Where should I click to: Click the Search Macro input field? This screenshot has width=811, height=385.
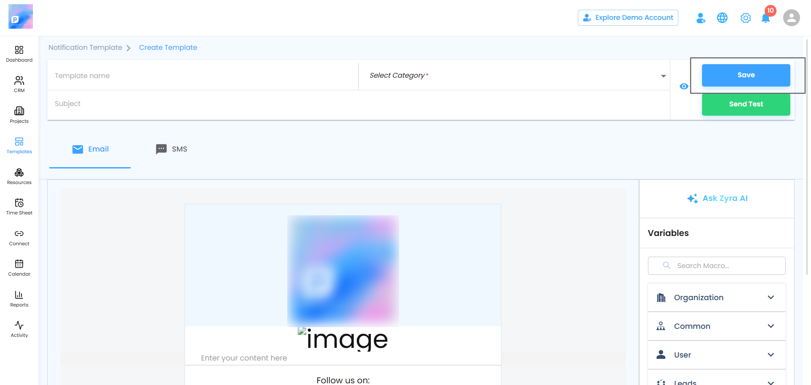(x=716, y=266)
